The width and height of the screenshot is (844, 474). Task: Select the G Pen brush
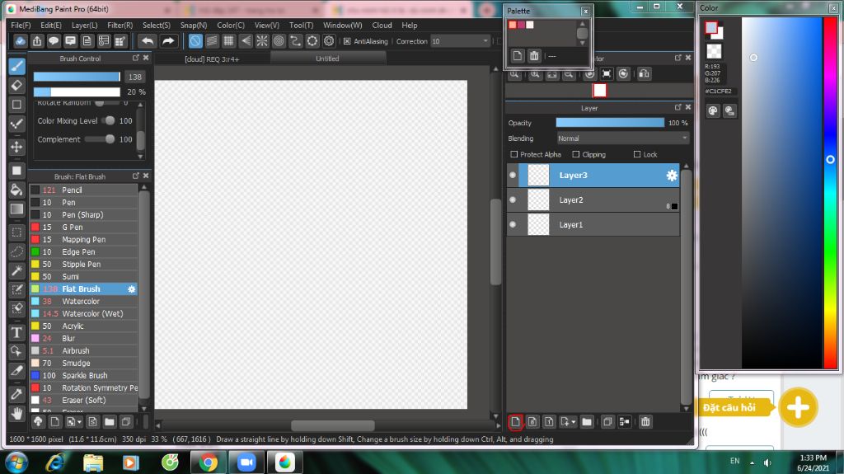(x=83, y=228)
